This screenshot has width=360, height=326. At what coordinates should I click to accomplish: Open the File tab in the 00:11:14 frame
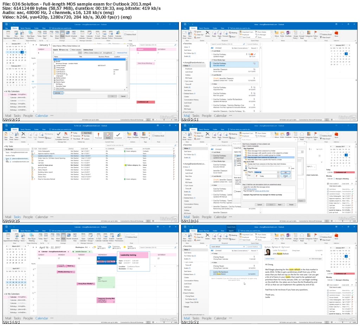(x=185, y=129)
